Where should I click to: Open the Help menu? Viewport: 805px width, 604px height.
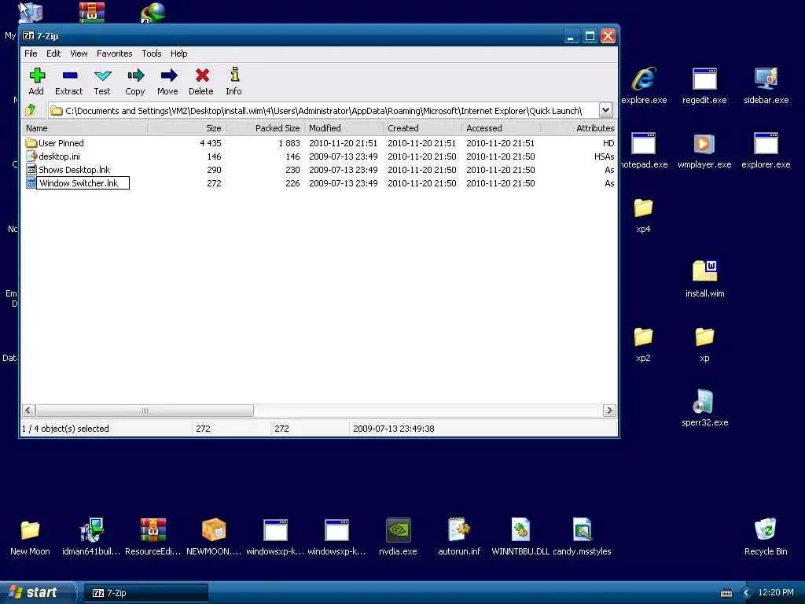click(x=178, y=53)
